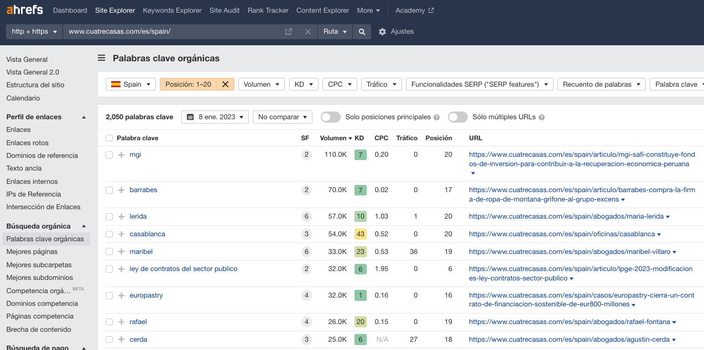Open the URL in a new tab icon
Screen dimensions: 704x350
tap(289, 31)
